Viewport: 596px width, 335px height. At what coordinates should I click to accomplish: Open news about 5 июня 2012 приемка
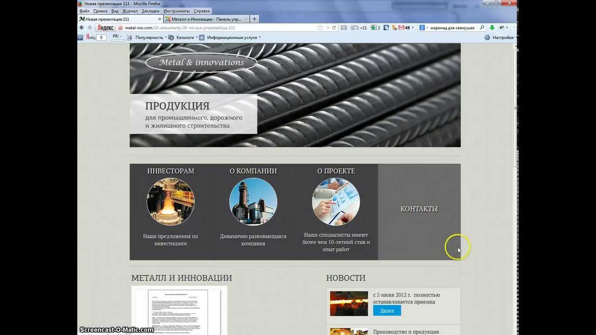tap(406, 298)
